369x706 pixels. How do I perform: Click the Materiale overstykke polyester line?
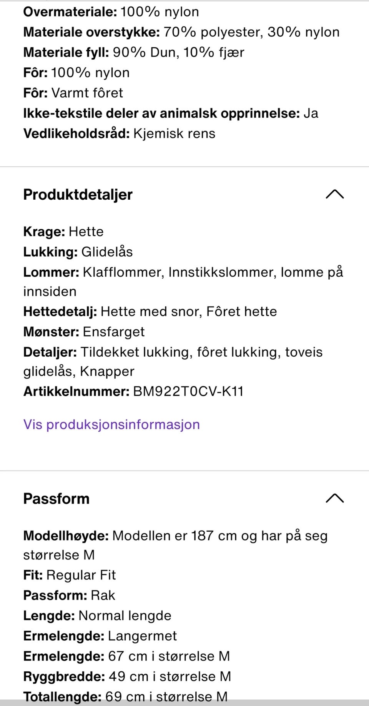pos(181,32)
